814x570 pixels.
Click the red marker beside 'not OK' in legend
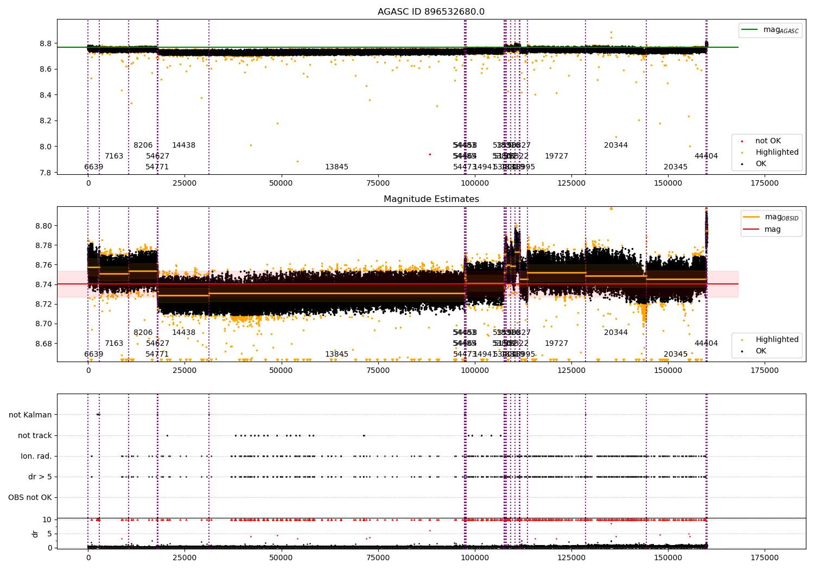pos(742,141)
